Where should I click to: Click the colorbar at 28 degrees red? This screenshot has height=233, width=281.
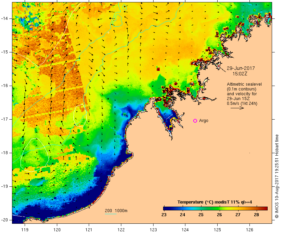click(256, 208)
